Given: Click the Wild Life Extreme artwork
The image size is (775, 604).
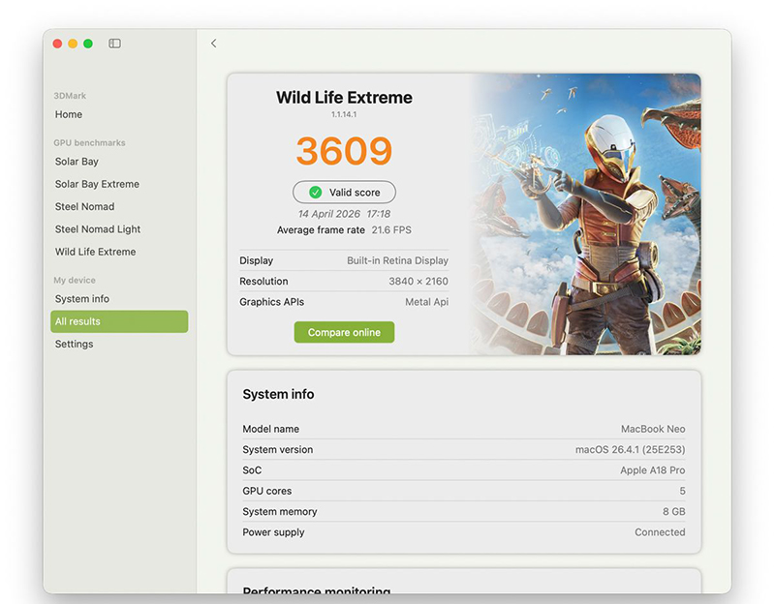Looking at the screenshot, I should coord(585,214).
